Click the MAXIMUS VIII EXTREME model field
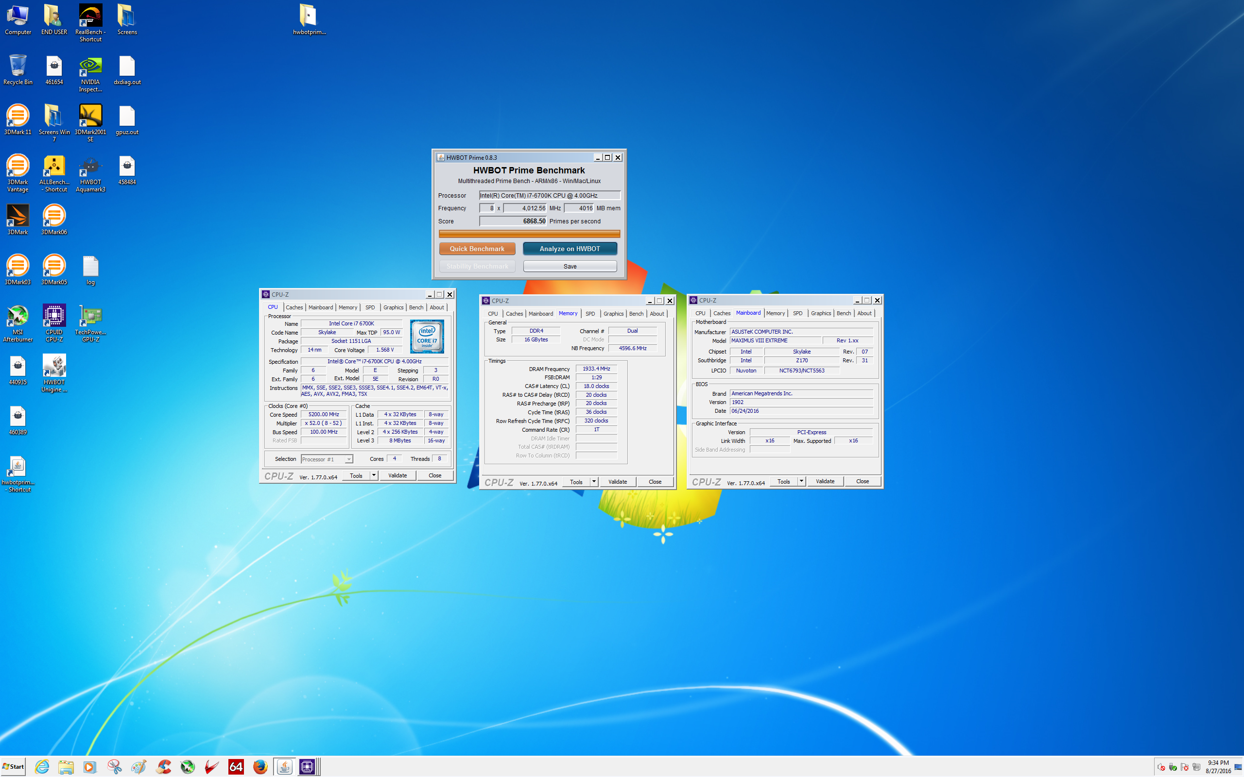 [x=775, y=340]
